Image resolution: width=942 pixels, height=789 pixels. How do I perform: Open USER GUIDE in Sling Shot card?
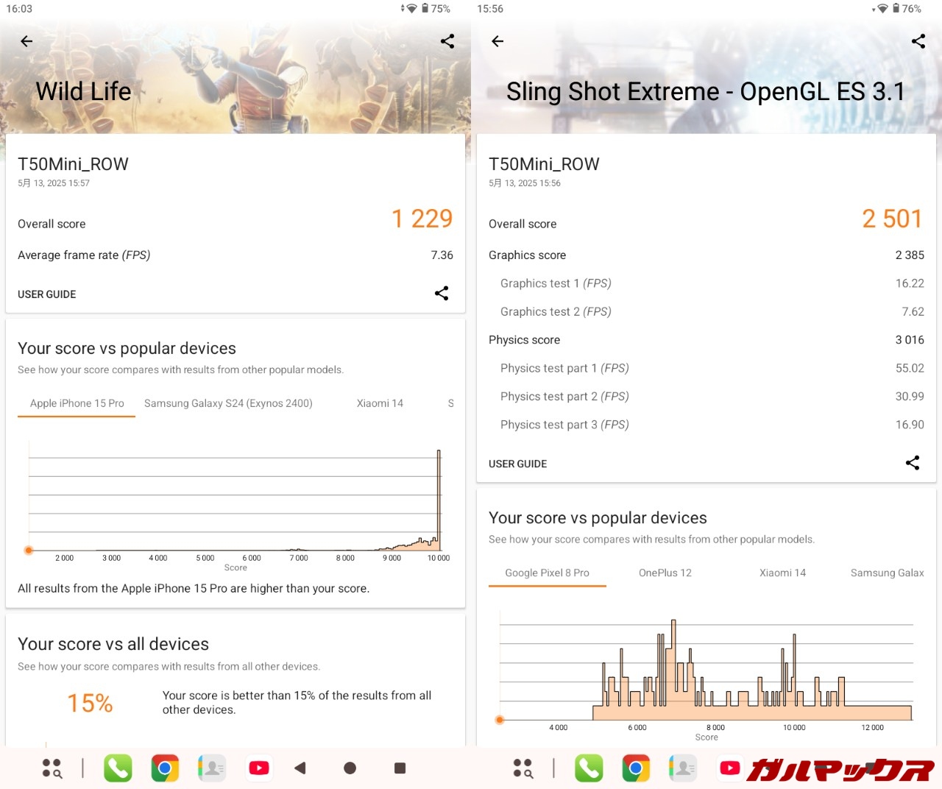[518, 464]
